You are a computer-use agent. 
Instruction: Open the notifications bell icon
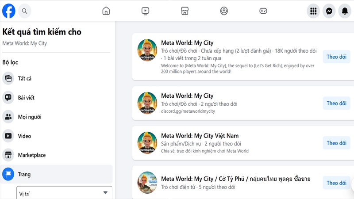click(x=345, y=11)
